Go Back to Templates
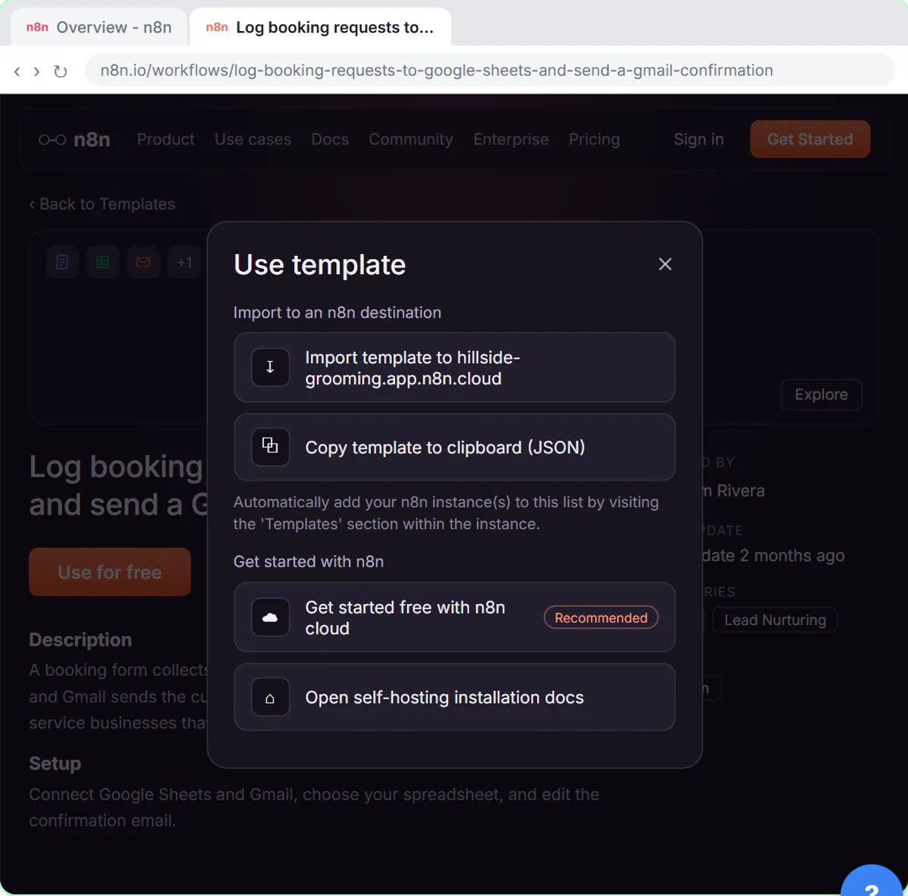 [x=102, y=204]
